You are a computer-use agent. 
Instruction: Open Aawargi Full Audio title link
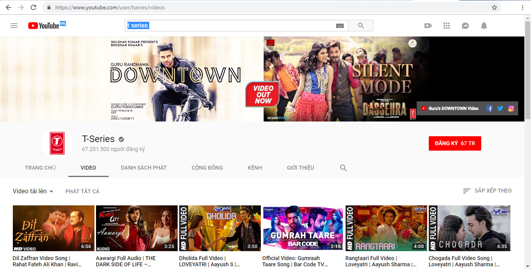(x=126, y=261)
